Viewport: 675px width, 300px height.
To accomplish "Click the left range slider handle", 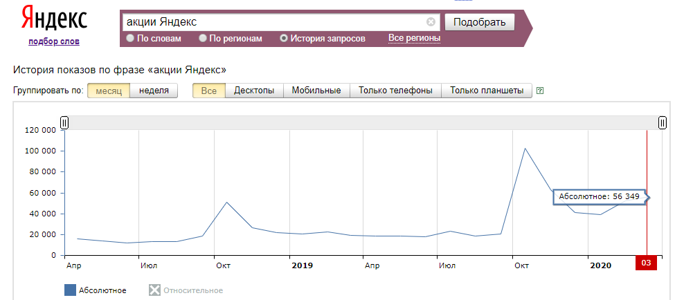I will coord(64,123).
